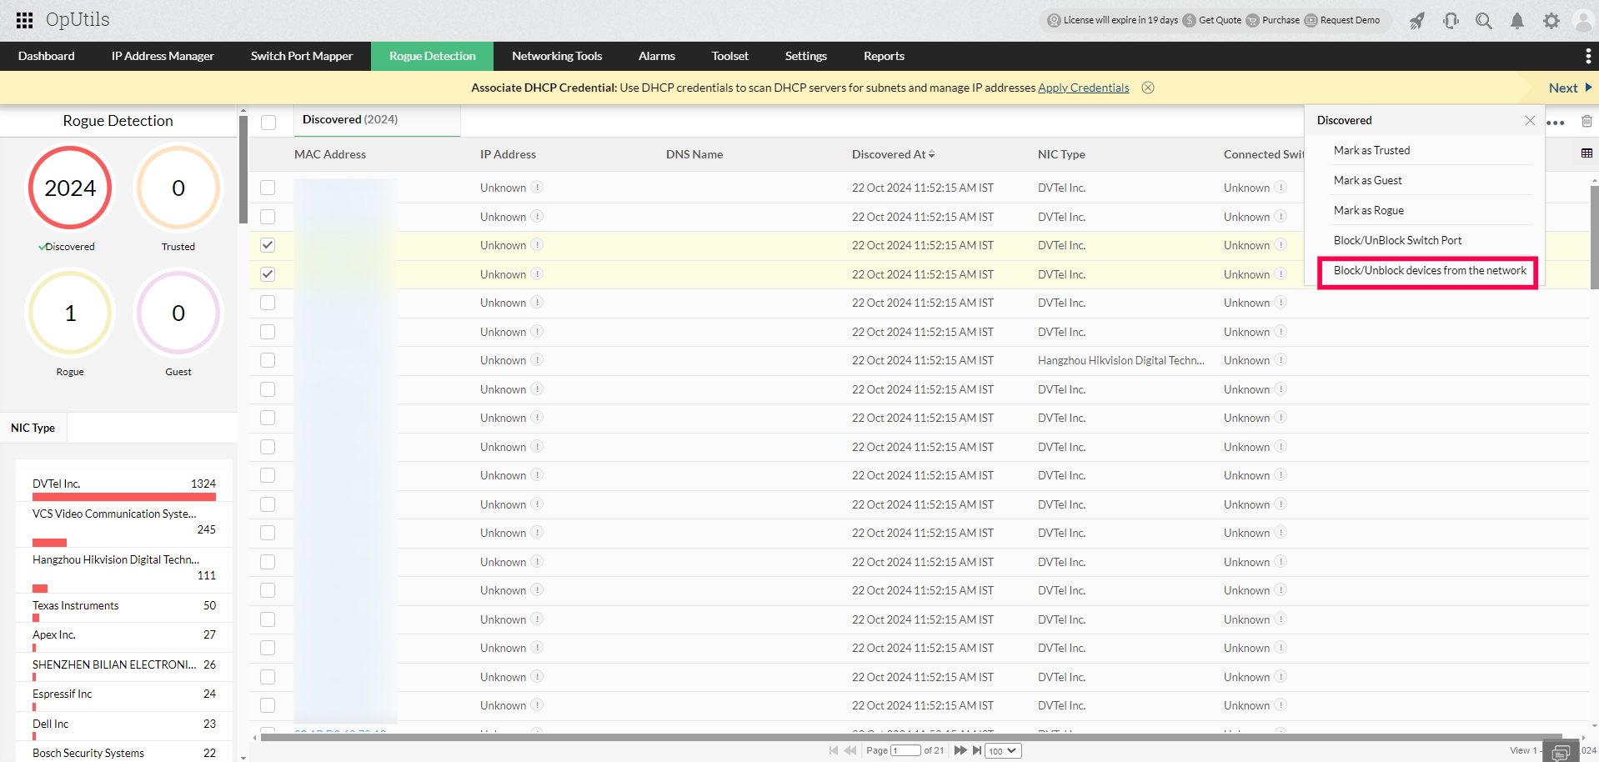Viewport: 1599px width, 762px height.
Task: Open the column chooser table icon
Action: click(1586, 153)
